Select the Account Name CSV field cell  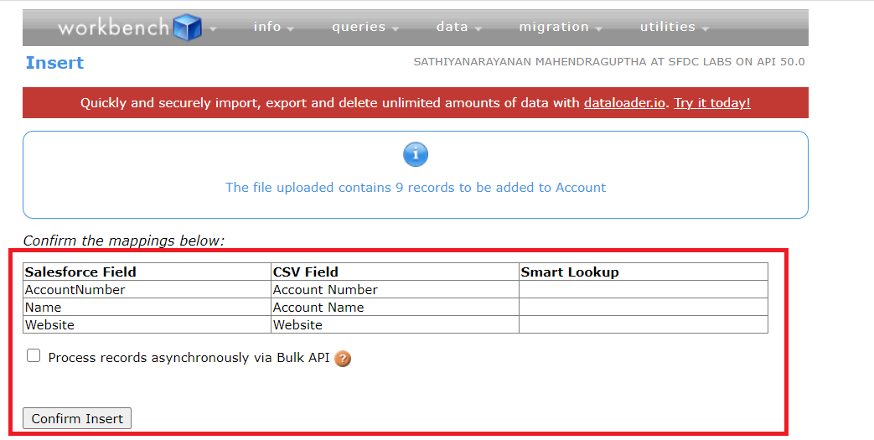[x=395, y=308]
